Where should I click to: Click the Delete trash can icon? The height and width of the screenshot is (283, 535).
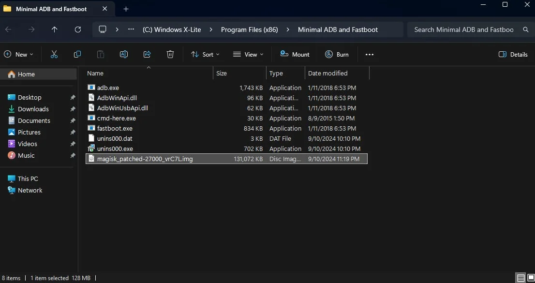tap(170, 54)
